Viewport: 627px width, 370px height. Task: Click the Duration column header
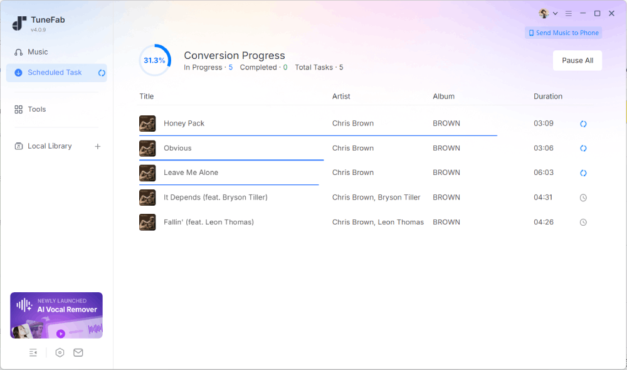(548, 97)
